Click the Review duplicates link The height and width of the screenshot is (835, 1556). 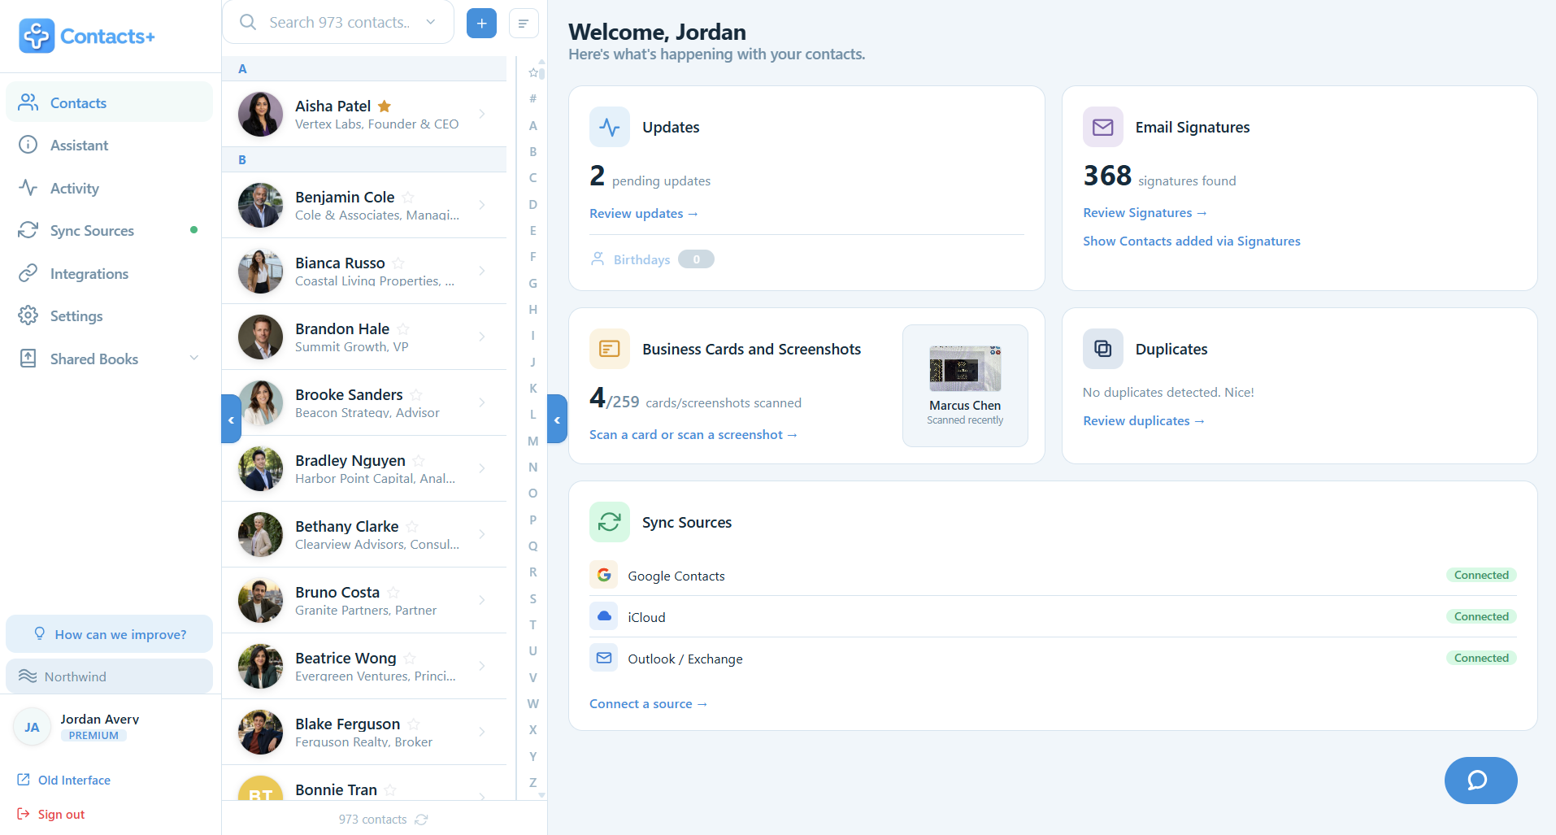(1143, 420)
